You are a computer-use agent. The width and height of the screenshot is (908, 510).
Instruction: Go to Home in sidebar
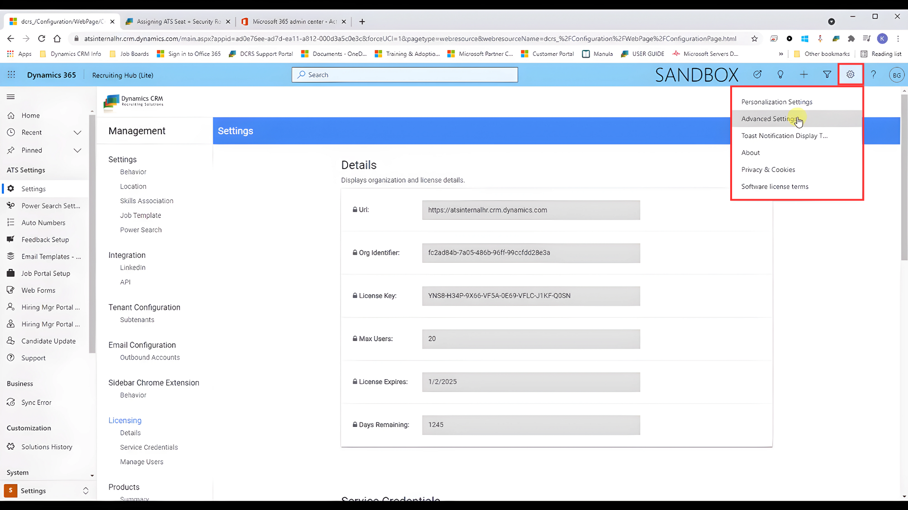click(30, 115)
